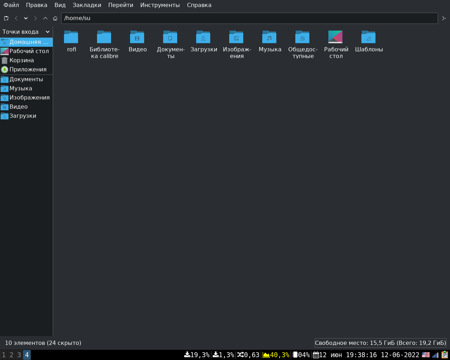Select the Музыка folder in file view
Screen dimensions: 450x360
coord(269,37)
